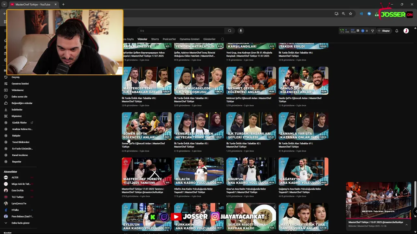The width and height of the screenshot is (417, 234).
Task: Seek on the miniplayer red progress bar
Action: [x=379, y=218]
